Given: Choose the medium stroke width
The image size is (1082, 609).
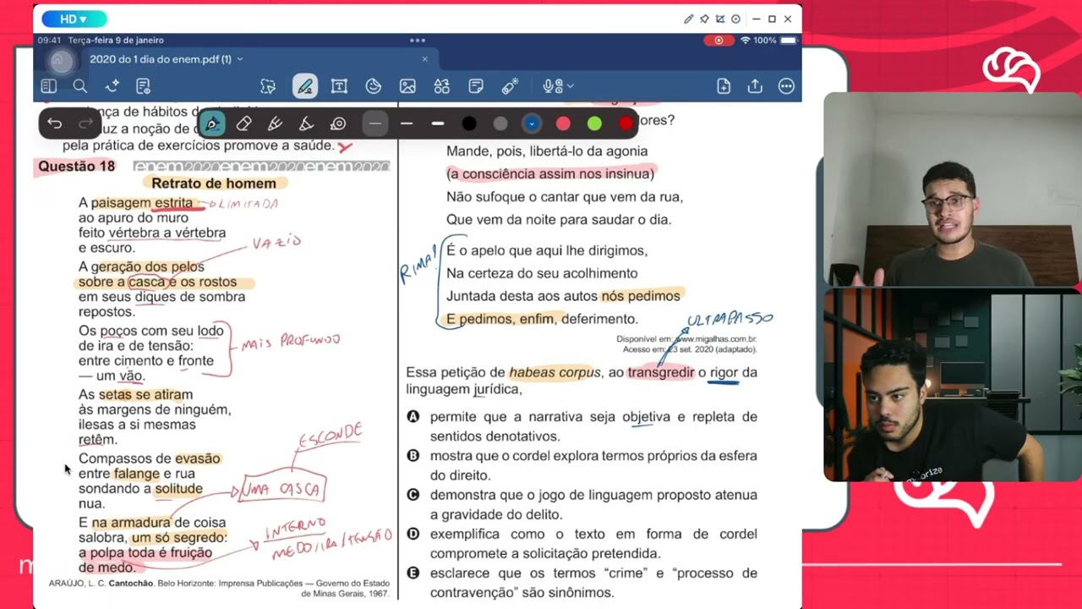Looking at the screenshot, I should (x=407, y=123).
